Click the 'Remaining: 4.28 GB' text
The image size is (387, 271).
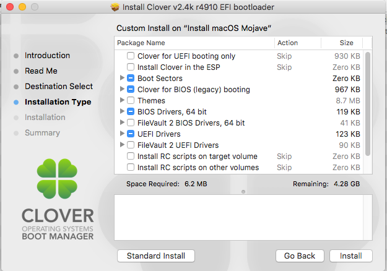click(x=326, y=184)
